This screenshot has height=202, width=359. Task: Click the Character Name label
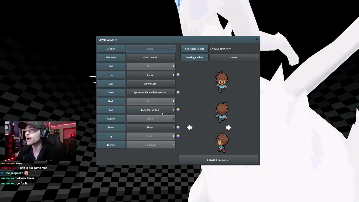pos(194,49)
